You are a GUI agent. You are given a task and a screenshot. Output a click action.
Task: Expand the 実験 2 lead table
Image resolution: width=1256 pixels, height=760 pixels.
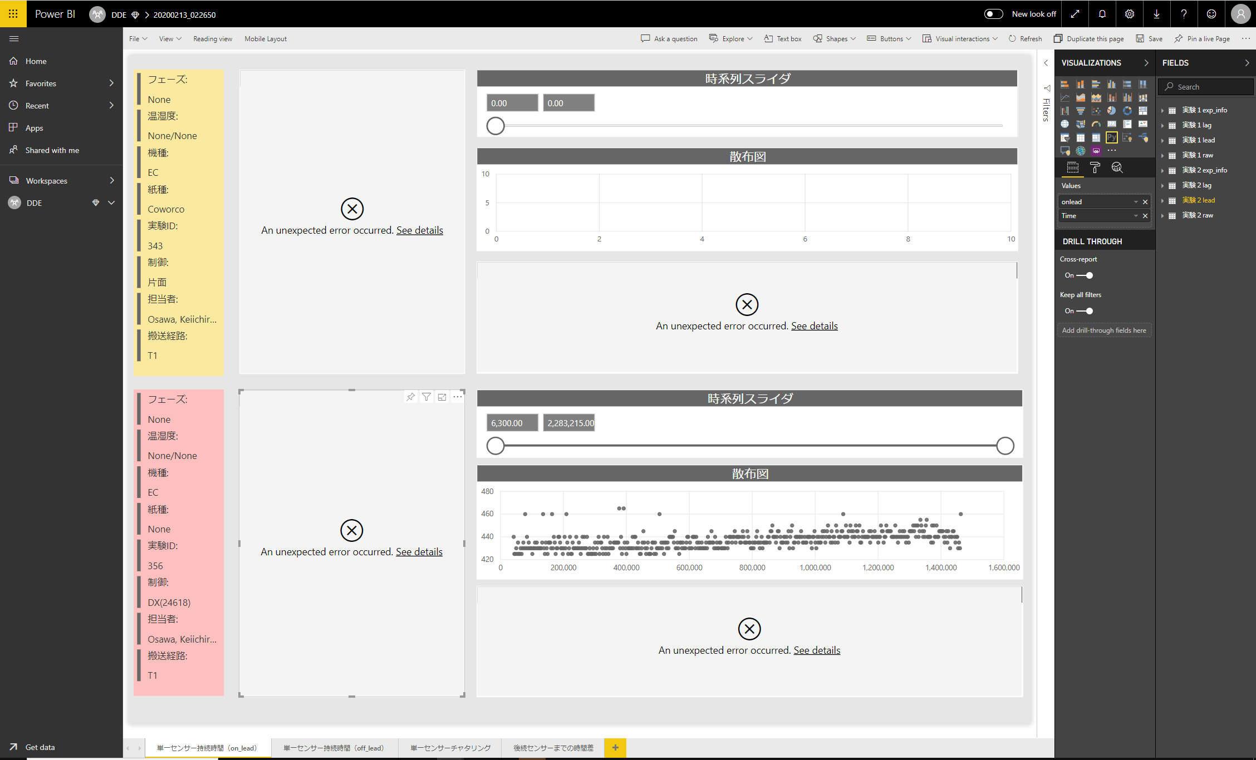point(1162,201)
